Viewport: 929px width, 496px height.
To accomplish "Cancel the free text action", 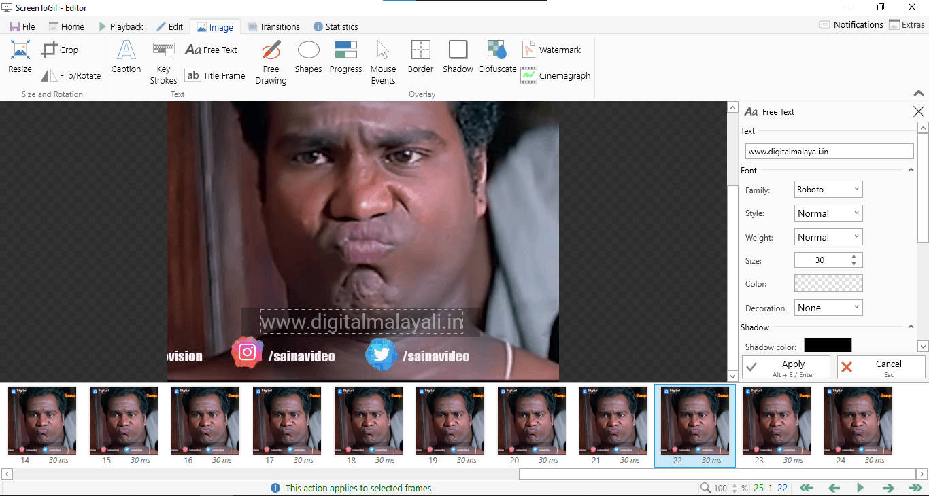I will [x=881, y=367].
